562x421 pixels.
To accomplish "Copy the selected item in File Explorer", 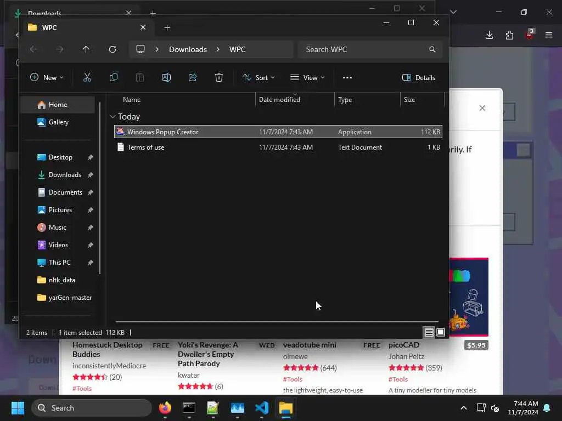I will [x=113, y=77].
